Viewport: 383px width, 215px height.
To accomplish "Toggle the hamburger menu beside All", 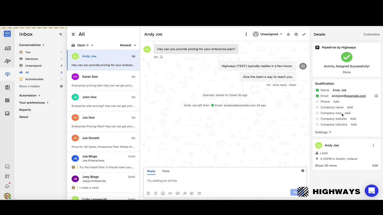I will (73, 34).
